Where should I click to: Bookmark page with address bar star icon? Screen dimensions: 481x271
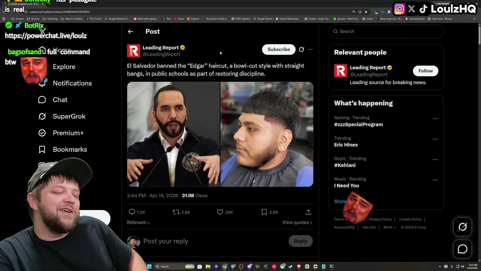click(366, 12)
